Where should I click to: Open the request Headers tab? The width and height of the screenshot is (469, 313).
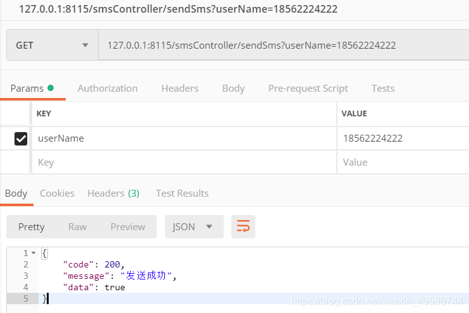[180, 89]
